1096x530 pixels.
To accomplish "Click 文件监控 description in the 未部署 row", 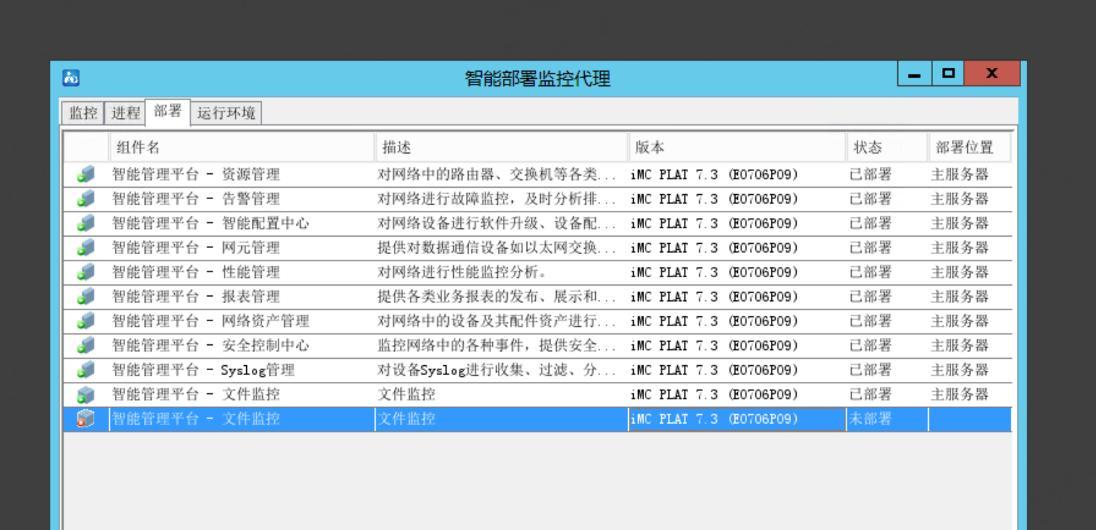I will (x=406, y=419).
